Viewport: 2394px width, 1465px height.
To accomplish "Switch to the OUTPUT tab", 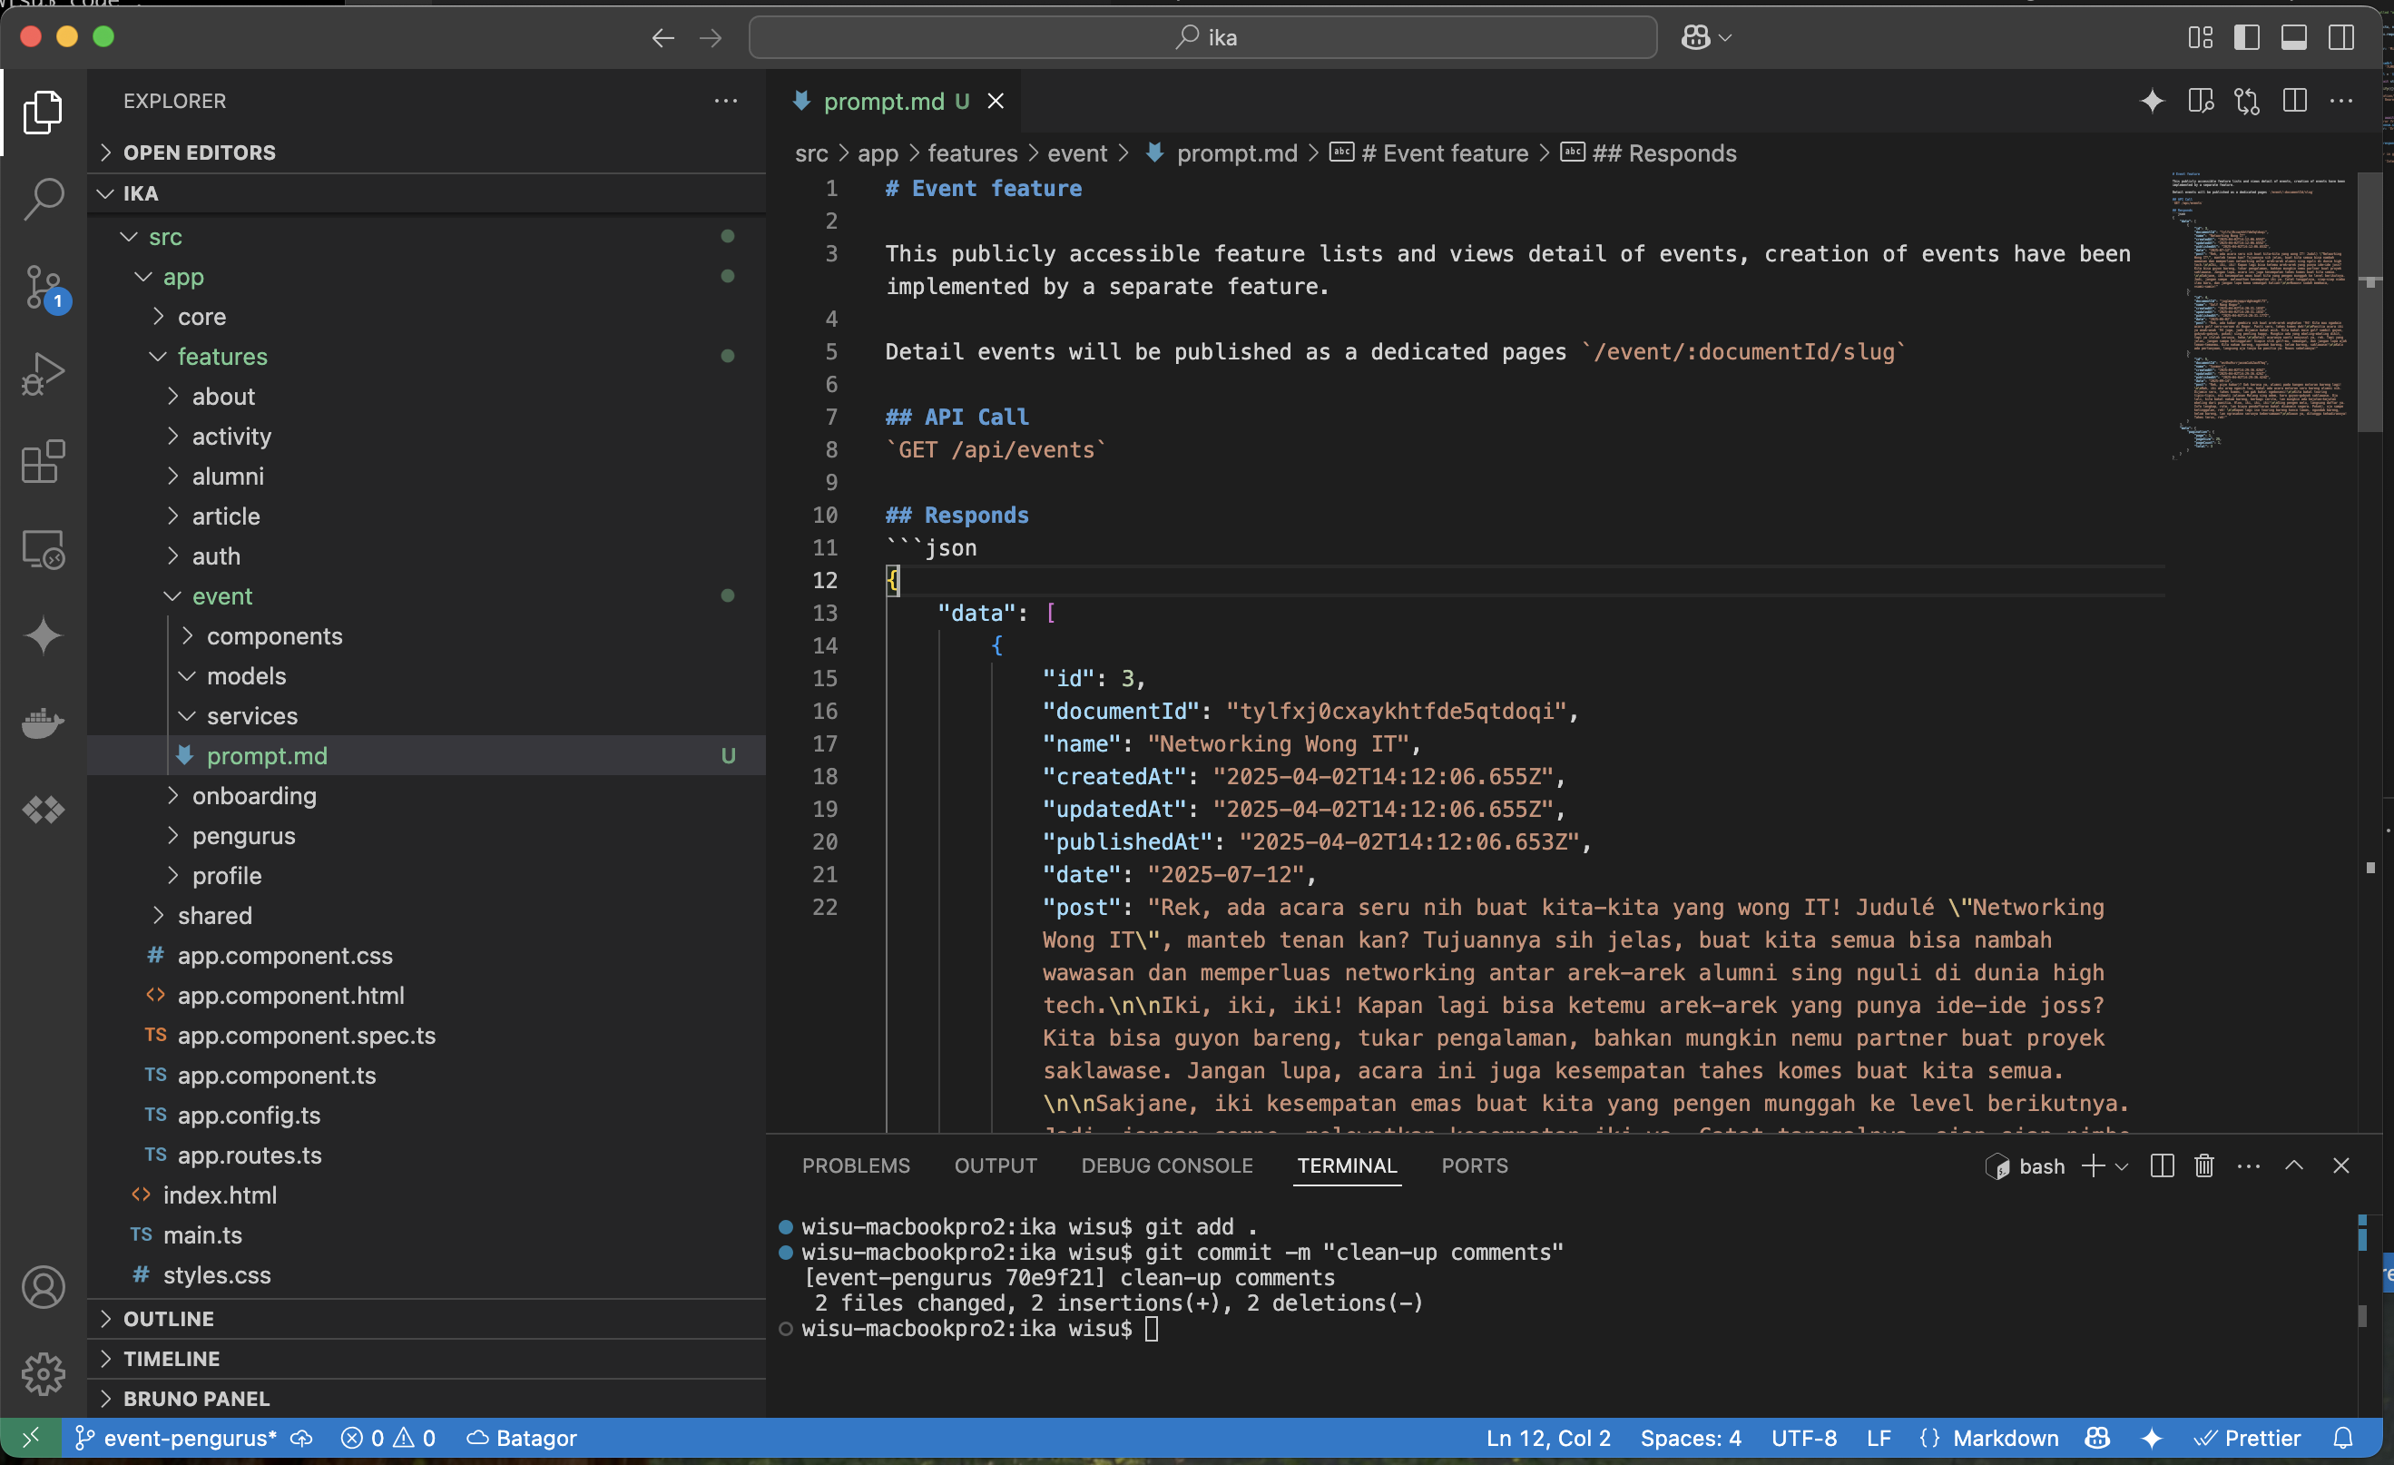I will (x=996, y=1165).
